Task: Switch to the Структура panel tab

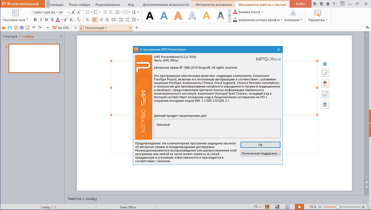Action: click(x=10, y=36)
